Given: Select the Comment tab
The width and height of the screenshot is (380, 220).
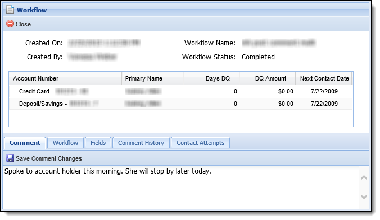Looking at the screenshot, I should pos(25,143).
